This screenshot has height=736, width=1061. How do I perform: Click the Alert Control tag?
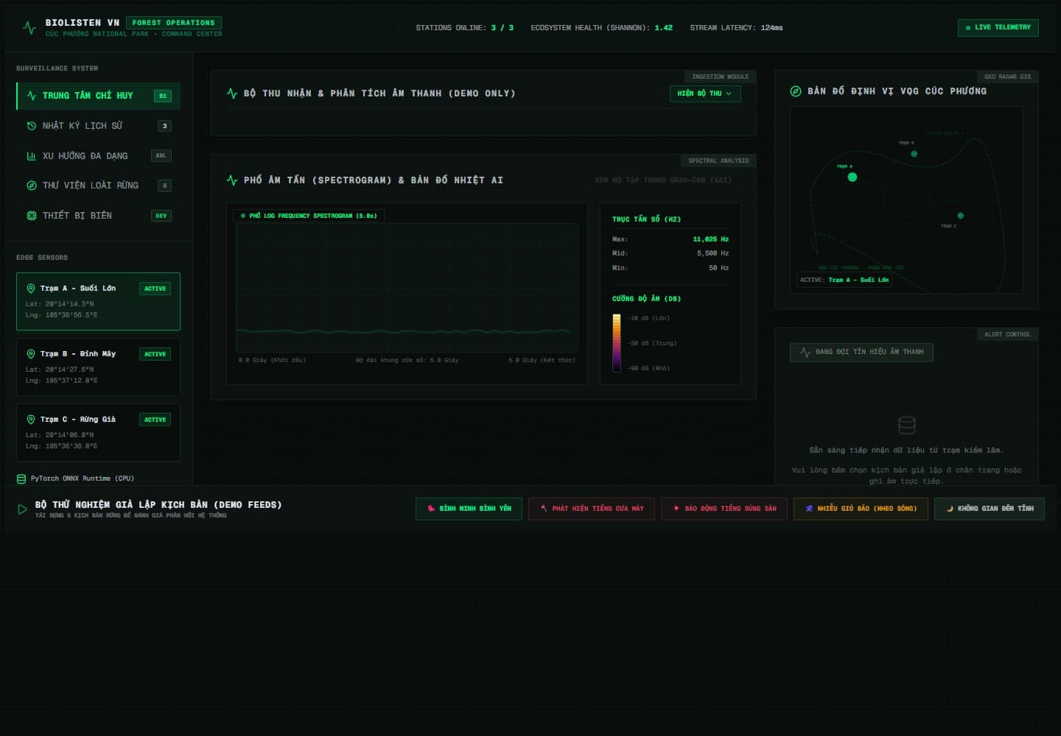(1008, 334)
